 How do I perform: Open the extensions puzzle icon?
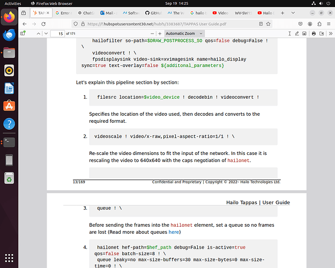click(x=319, y=24)
